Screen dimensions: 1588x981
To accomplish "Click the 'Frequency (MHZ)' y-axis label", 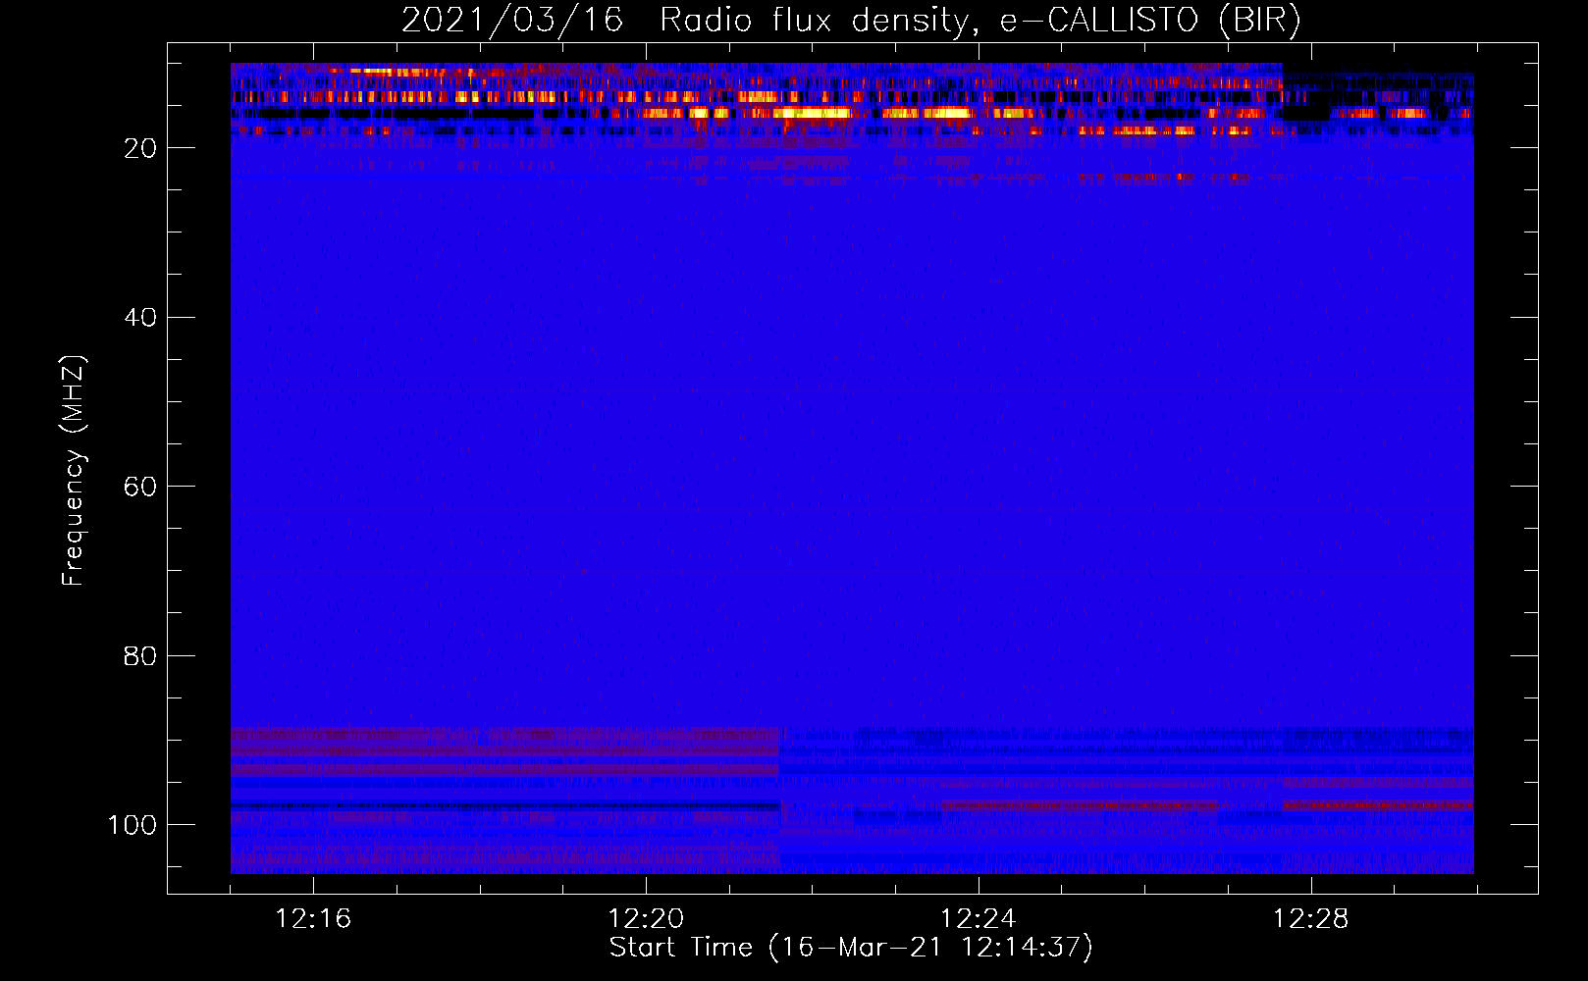I will 74,470.
